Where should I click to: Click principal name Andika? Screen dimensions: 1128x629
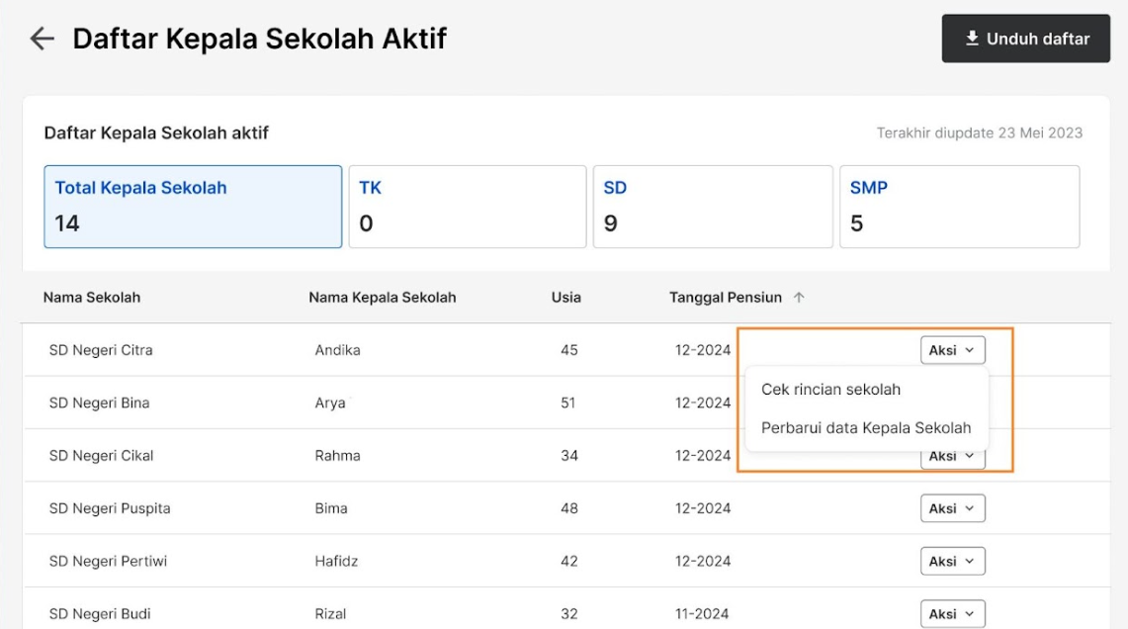click(x=337, y=350)
